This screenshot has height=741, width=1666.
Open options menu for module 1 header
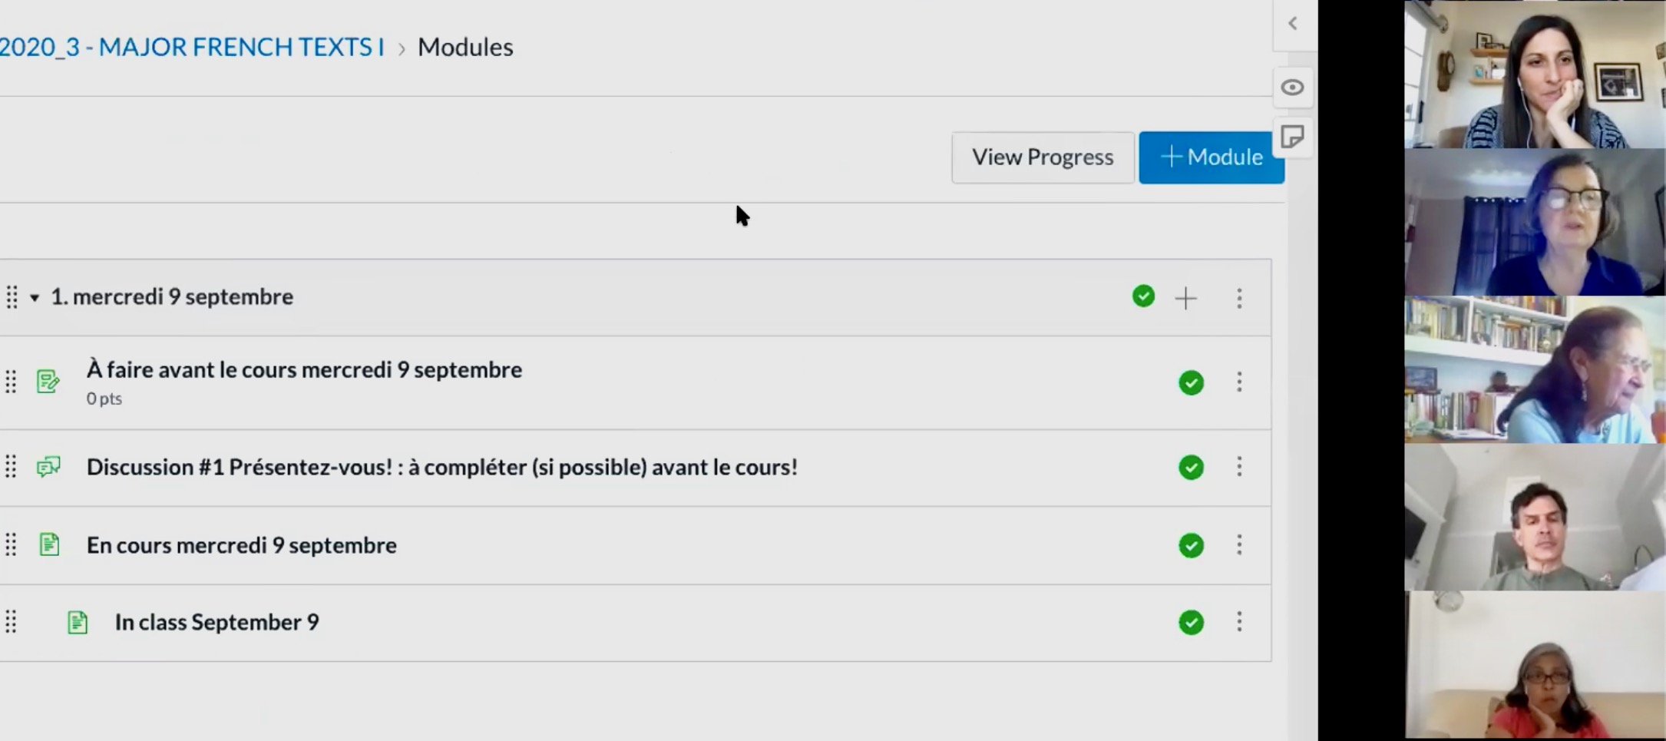tap(1239, 298)
